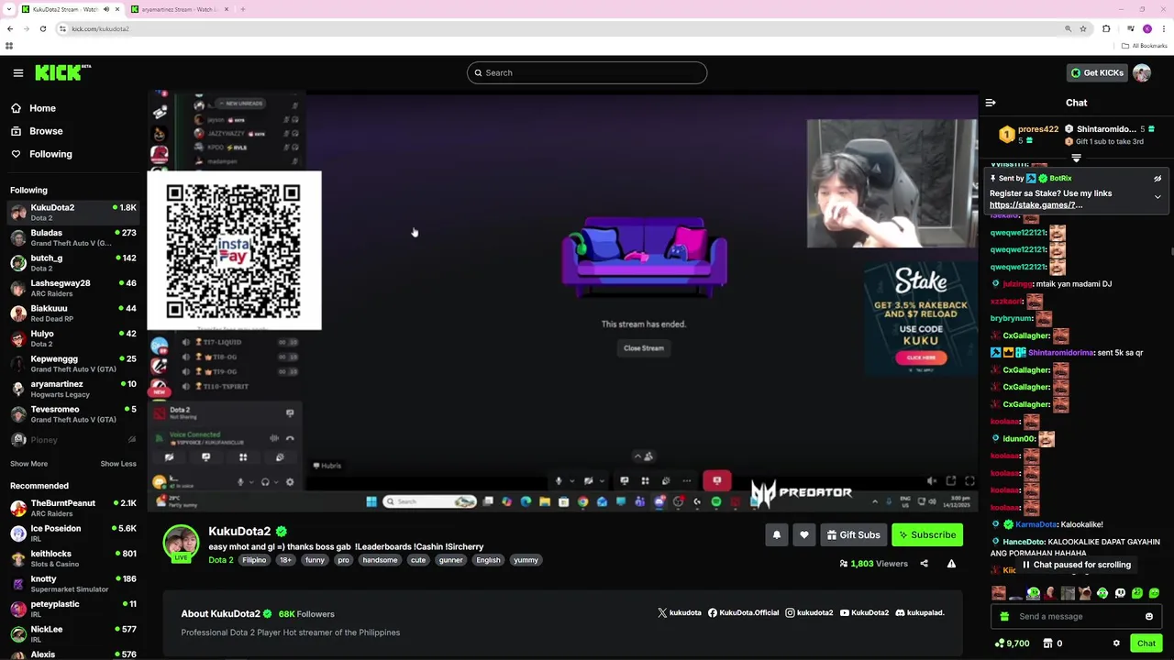
Task: Open the Kick hamburger menu
Action: click(x=18, y=72)
